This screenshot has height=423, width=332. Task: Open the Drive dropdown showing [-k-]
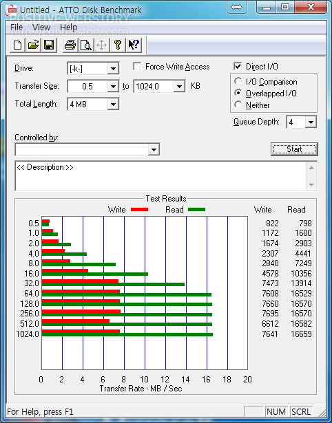pos(113,69)
